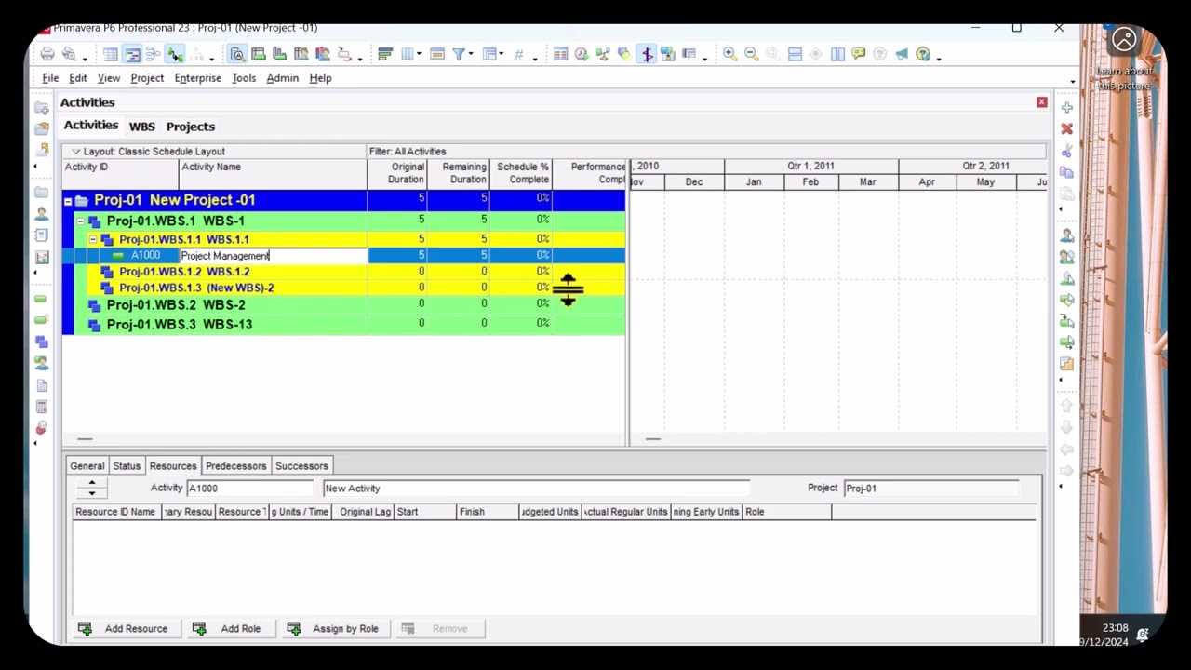Open the Tracking chart icon in left sidebar

tap(41, 257)
